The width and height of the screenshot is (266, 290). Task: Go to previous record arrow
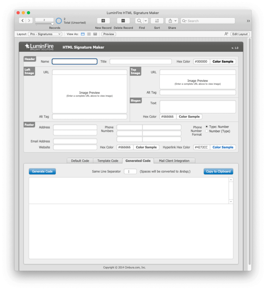(23, 20)
